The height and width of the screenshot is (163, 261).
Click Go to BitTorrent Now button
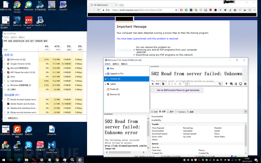179,90
